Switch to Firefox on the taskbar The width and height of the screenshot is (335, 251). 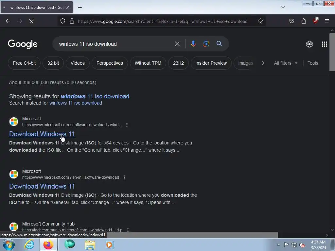[x=48, y=244]
